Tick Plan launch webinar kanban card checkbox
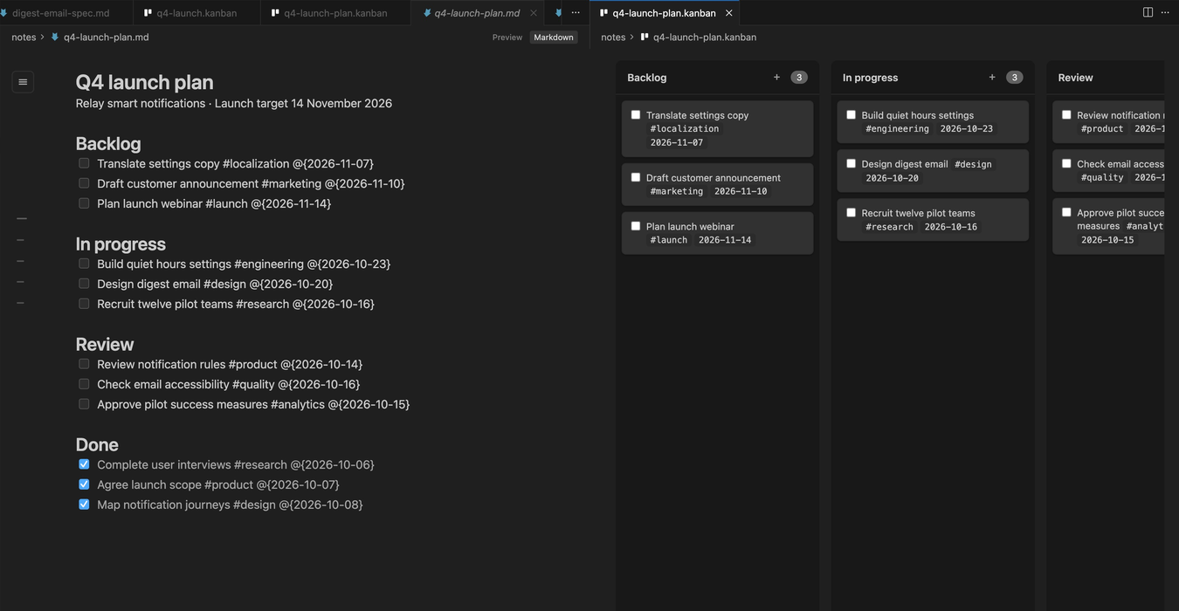This screenshot has height=611, width=1179. [636, 226]
